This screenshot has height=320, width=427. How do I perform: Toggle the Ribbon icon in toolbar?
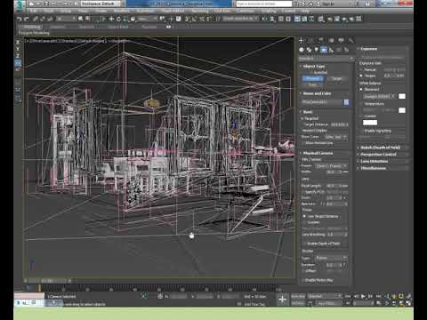297,19
